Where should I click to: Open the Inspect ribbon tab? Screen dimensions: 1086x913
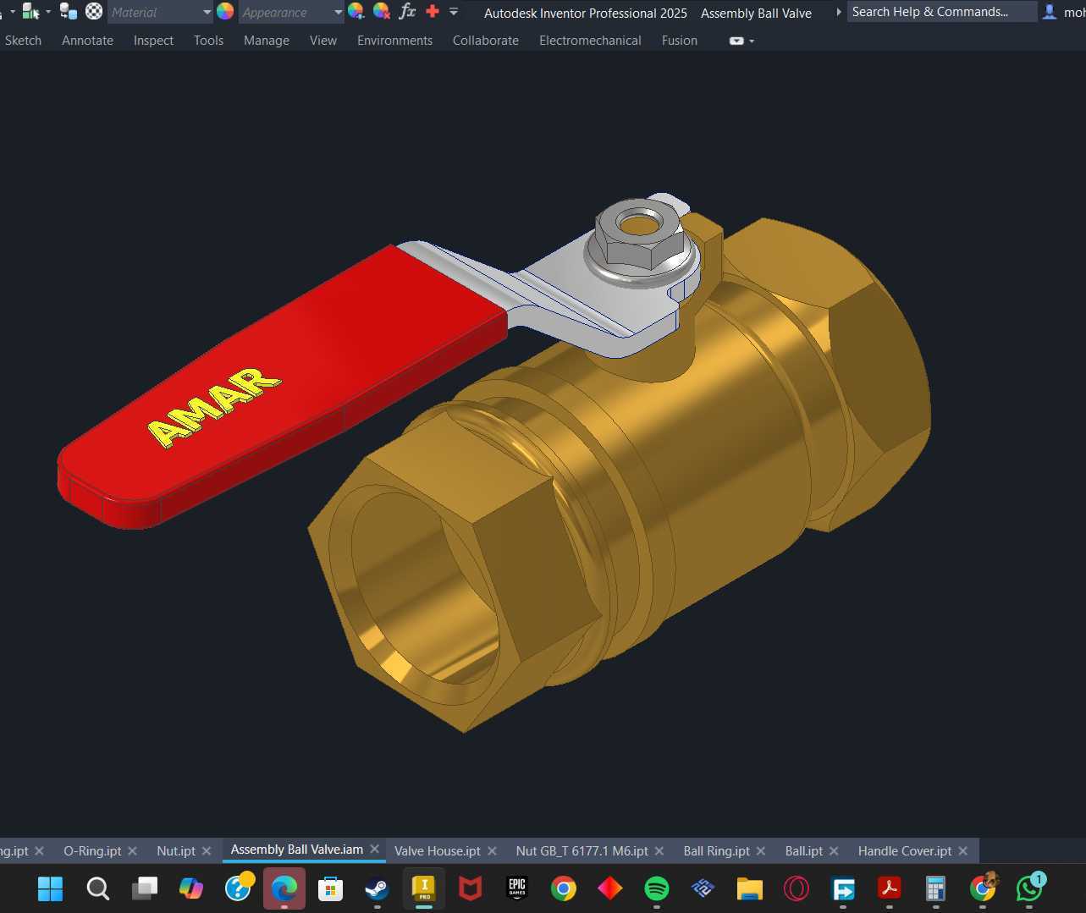[153, 41]
